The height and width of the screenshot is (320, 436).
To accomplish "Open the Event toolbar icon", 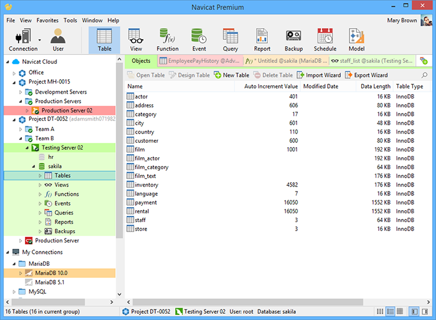I will click(199, 40).
